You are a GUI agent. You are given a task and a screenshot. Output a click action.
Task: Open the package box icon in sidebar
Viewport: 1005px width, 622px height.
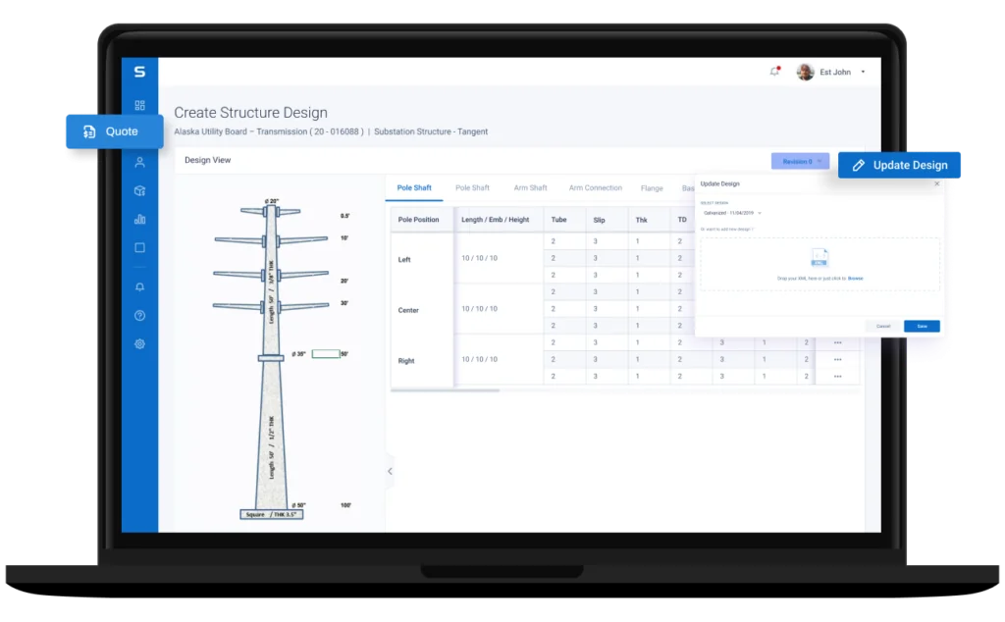pyautogui.click(x=139, y=191)
